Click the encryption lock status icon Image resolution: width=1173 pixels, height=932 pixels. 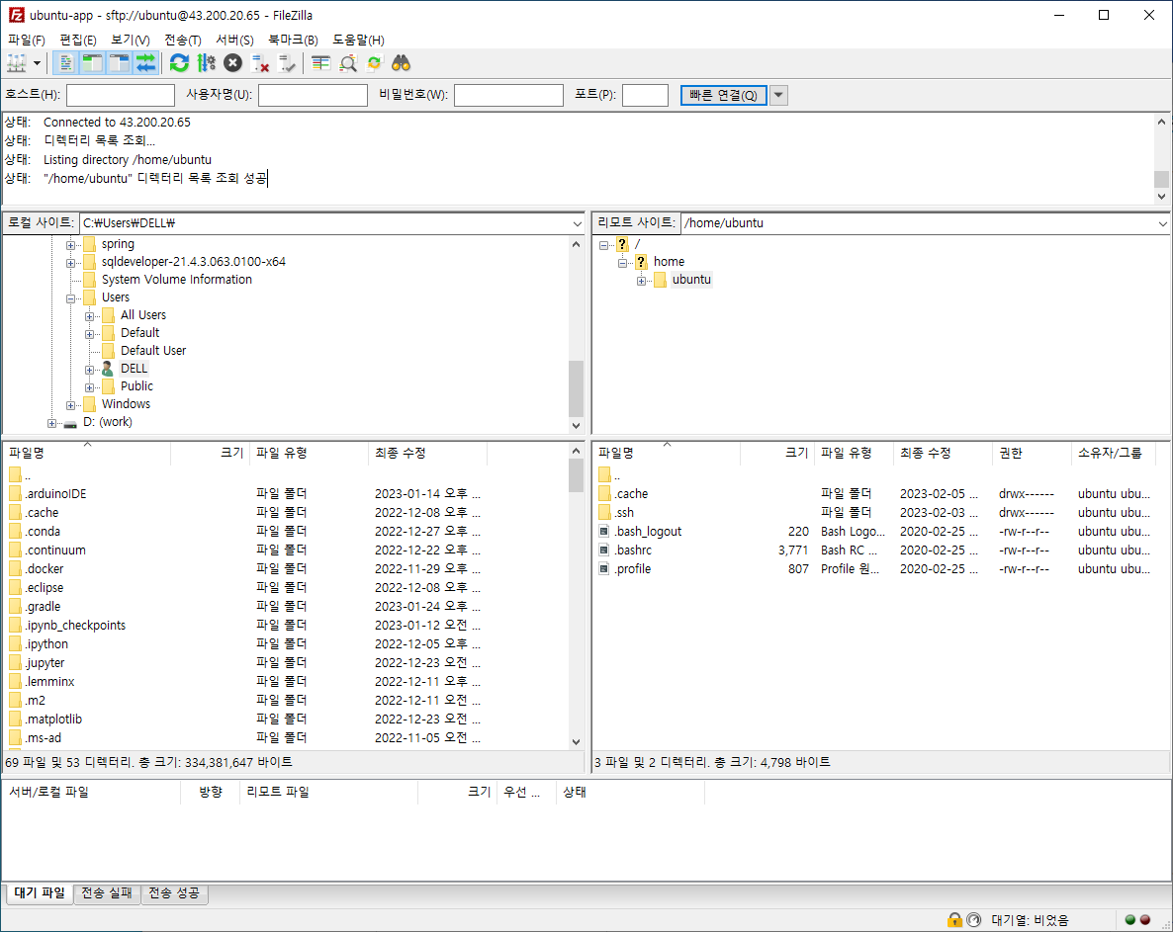954,920
